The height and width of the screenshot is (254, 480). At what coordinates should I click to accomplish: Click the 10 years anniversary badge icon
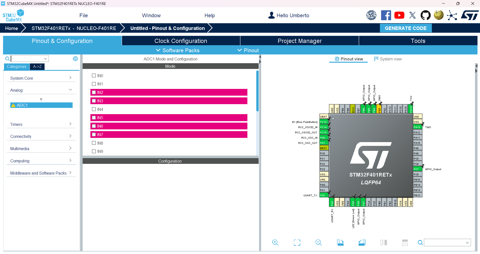coord(371,15)
